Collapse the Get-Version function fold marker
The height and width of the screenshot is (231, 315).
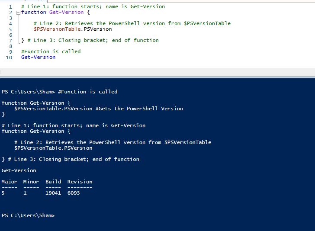coord(18,13)
